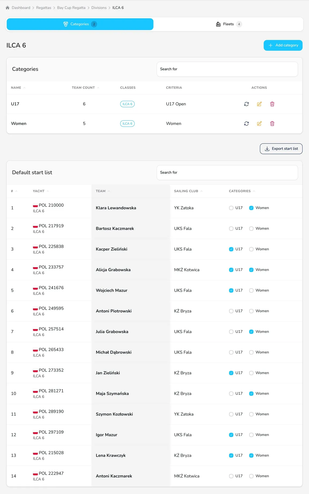Refresh the U17 category
309x494 pixels.
click(247, 104)
